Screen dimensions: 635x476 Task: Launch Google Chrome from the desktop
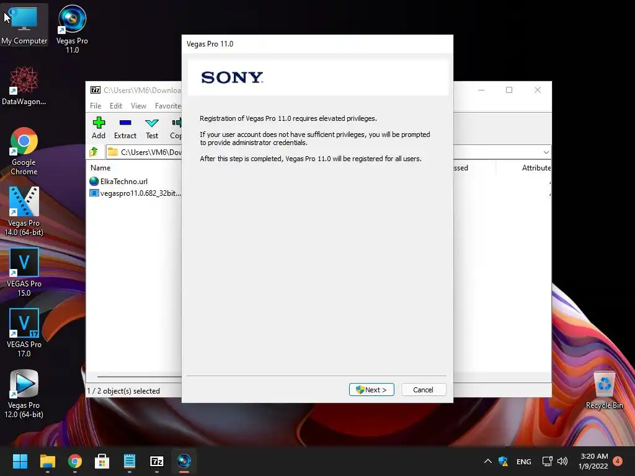(x=24, y=151)
